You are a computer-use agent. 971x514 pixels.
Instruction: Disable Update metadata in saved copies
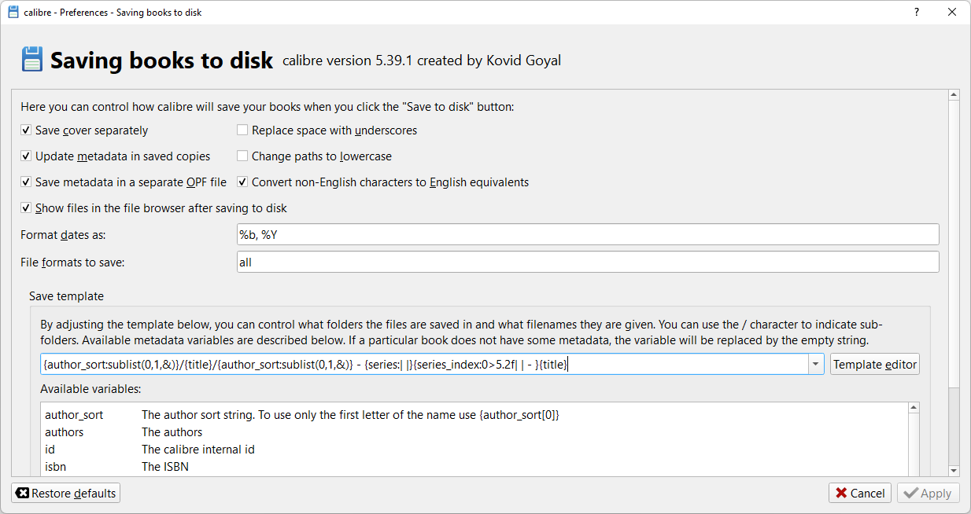pyautogui.click(x=26, y=156)
